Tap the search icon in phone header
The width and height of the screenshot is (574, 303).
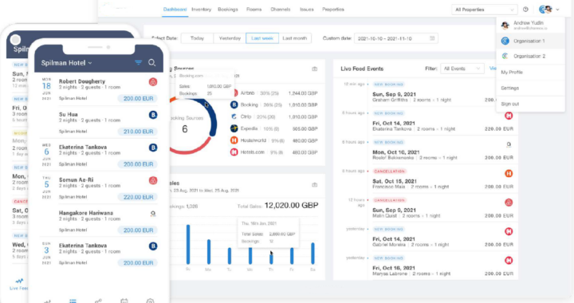click(152, 63)
